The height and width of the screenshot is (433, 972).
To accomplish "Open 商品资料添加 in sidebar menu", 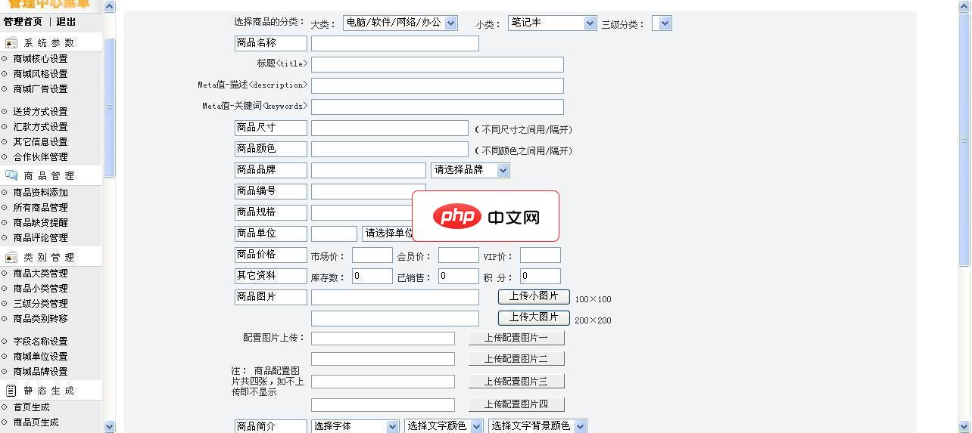I will 40,193.
